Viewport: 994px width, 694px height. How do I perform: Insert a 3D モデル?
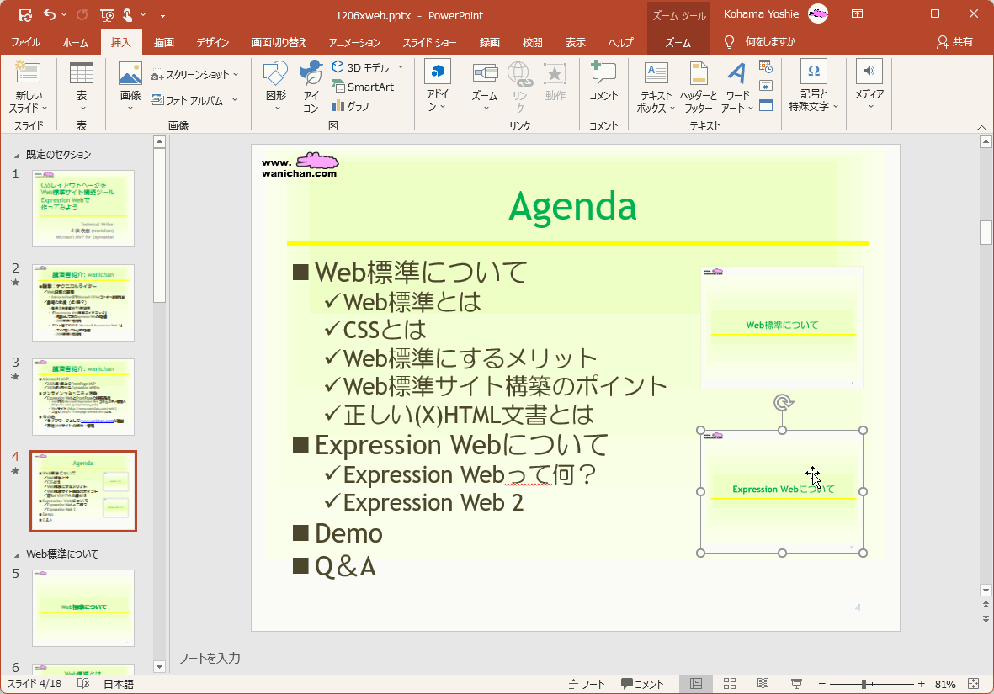coord(361,67)
